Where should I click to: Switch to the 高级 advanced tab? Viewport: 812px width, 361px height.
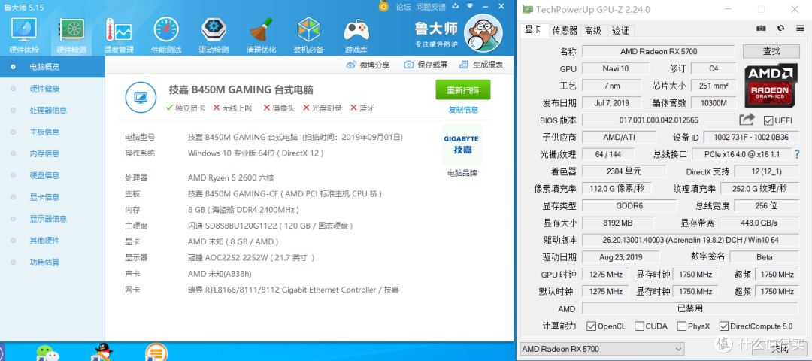pos(593,31)
